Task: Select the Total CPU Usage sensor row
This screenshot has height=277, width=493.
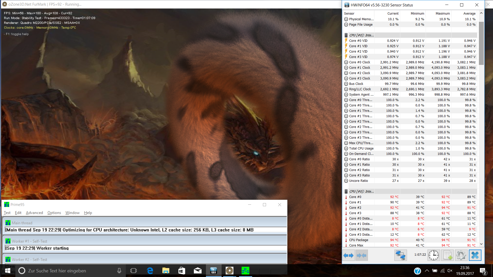Action: 361,149
